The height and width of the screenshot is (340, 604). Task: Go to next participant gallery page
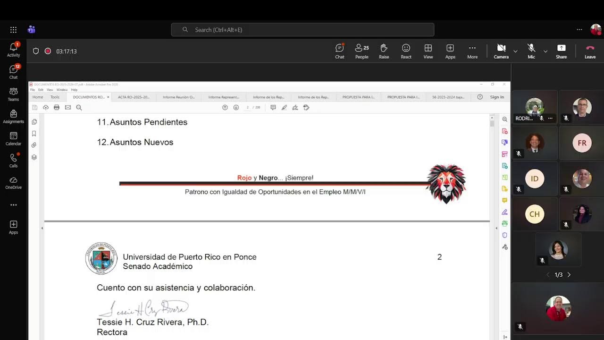pyautogui.click(x=569, y=275)
